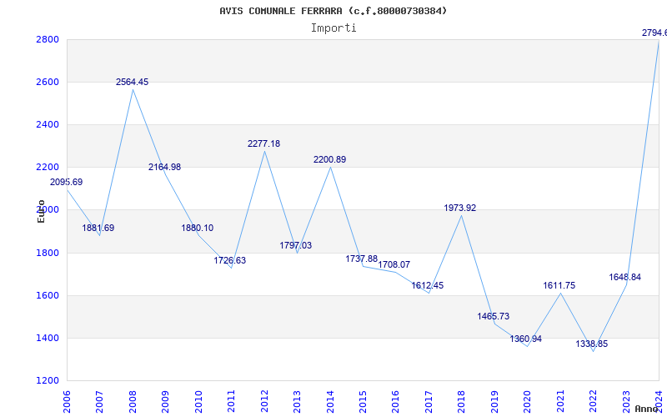667x417 pixels.
Task: Click the 2277.18 data label
Action: [x=263, y=143]
